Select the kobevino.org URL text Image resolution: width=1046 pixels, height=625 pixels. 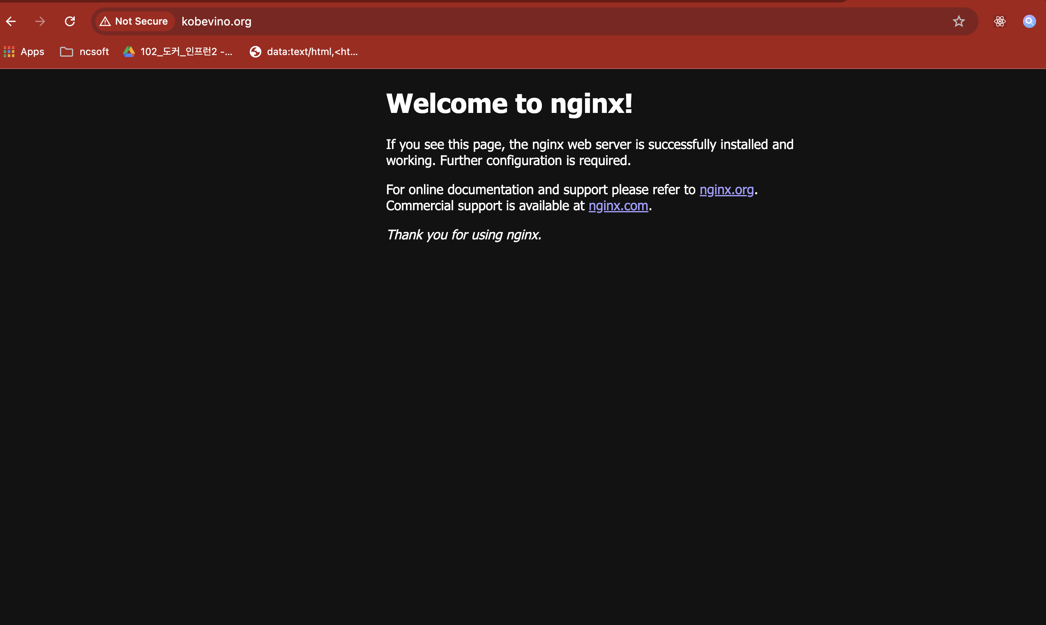[216, 21]
